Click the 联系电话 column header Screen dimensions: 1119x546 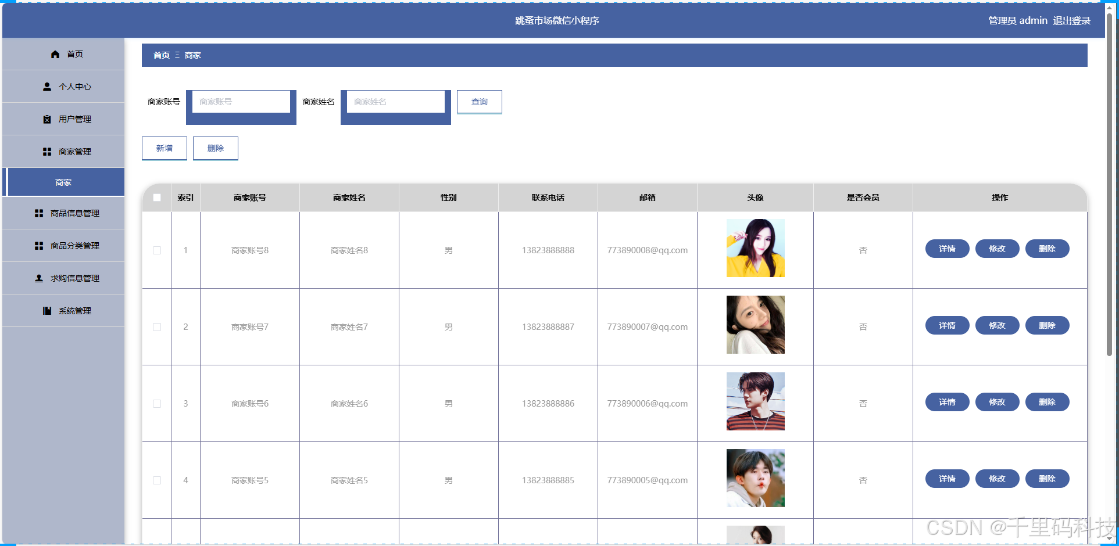pos(548,197)
